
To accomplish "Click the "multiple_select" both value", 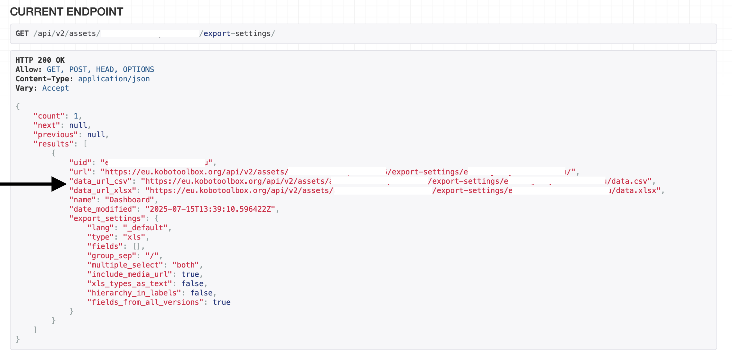I will pos(185,265).
